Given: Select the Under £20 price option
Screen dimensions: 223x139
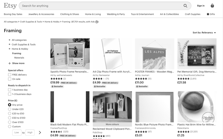Looking at the screenshot, I should click(x=10, y=109).
